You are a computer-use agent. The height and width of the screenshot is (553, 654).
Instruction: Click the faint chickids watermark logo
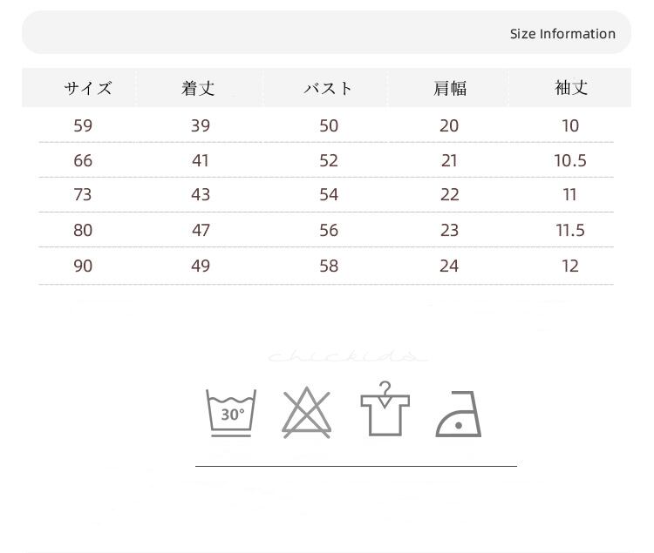pos(348,356)
